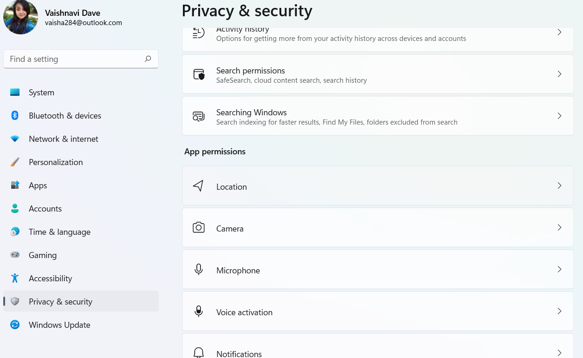Expand the Searching Windows chevron

[559, 116]
